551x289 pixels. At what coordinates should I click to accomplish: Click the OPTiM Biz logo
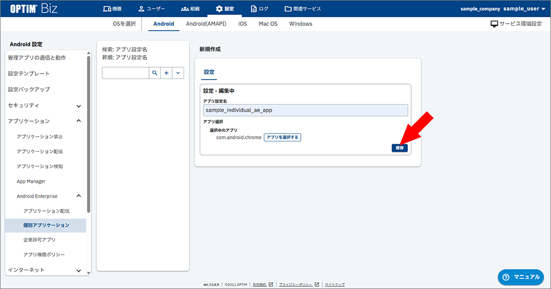[33, 9]
